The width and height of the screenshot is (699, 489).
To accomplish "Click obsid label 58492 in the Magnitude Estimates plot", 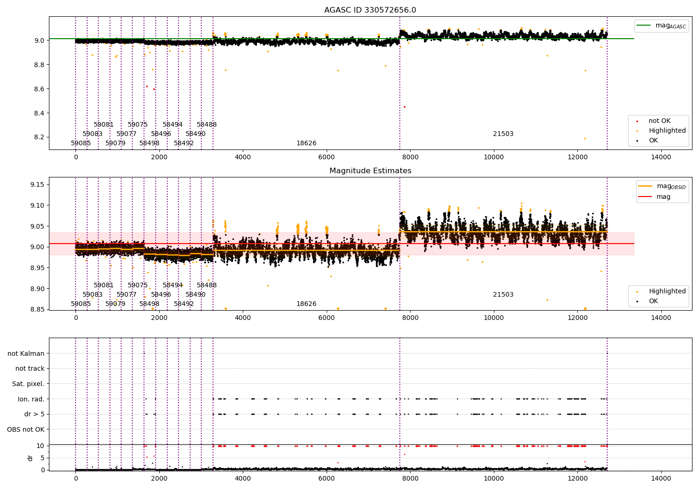I will pos(184,304).
